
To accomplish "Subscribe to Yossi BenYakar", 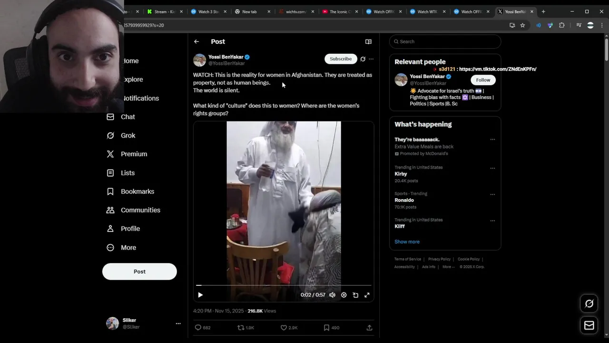I will click(341, 59).
